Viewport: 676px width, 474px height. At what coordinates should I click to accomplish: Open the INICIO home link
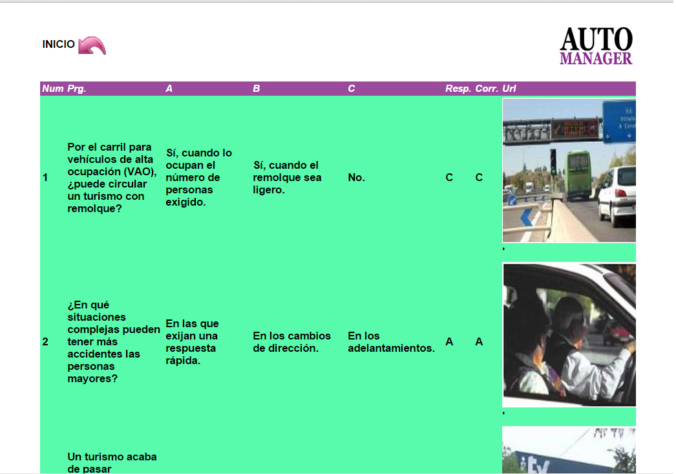pos(58,44)
